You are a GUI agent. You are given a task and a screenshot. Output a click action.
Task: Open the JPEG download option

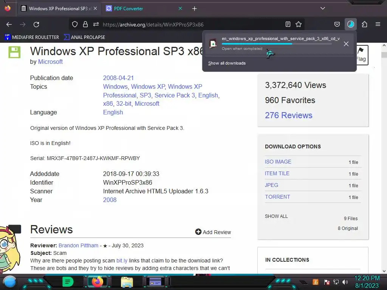point(271,185)
